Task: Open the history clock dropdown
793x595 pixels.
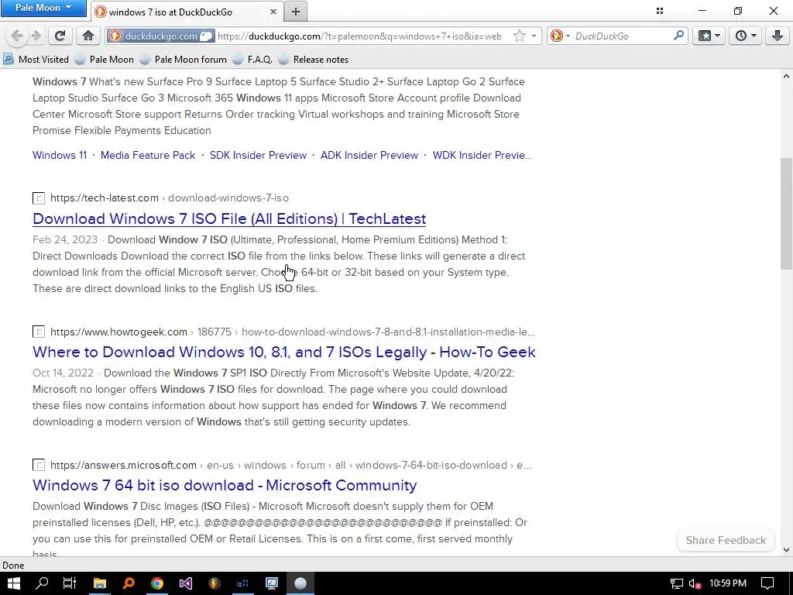Action: (746, 36)
